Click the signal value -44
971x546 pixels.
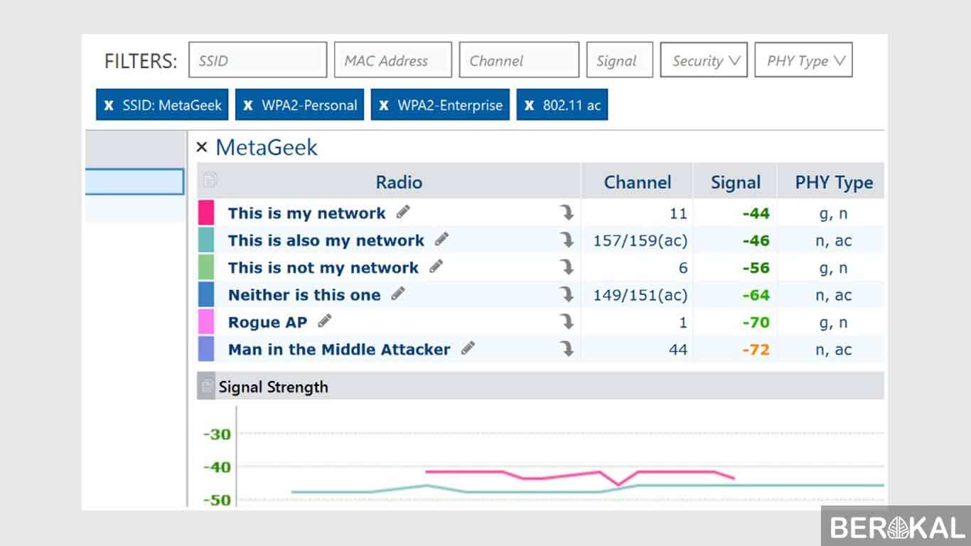click(756, 213)
